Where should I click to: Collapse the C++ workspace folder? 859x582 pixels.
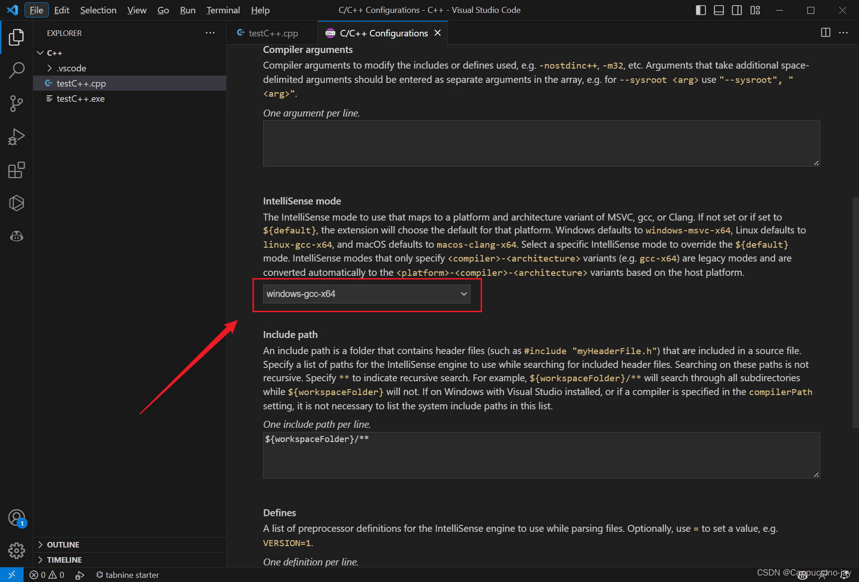coord(130,53)
